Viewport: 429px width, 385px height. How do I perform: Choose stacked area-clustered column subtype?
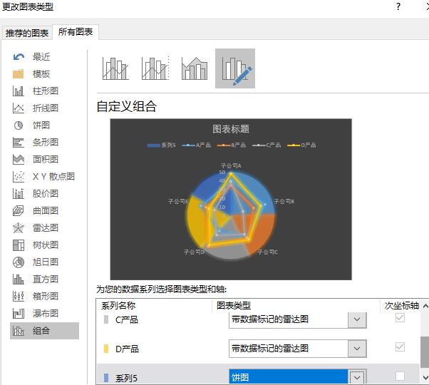point(195,68)
